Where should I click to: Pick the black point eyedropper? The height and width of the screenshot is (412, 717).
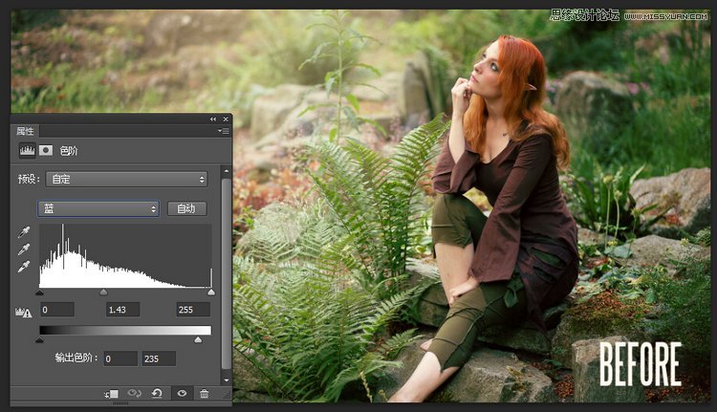[x=24, y=232]
